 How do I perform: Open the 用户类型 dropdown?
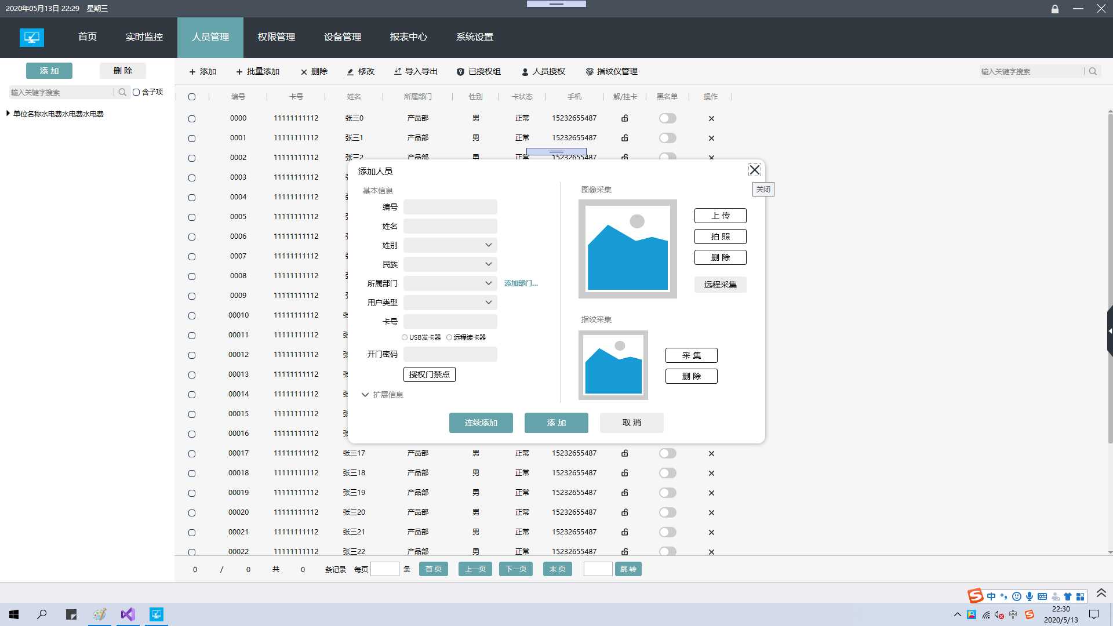[x=450, y=303]
